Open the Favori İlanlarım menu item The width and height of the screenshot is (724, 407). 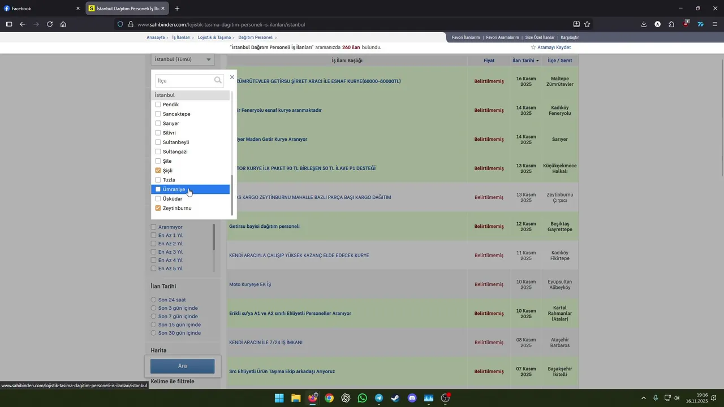coord(466,37)
